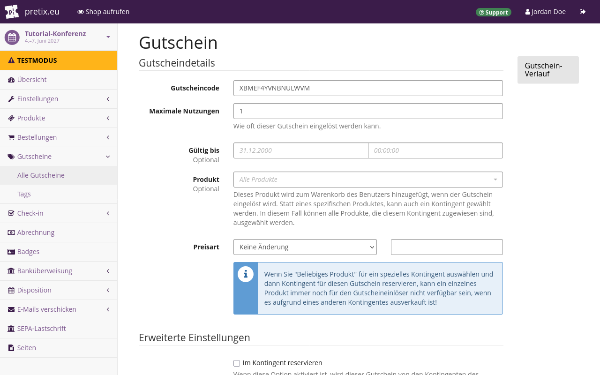This screenshot has width=600, height=375.
Task: Click the Check-in checkmark icon
Action: 11,213
